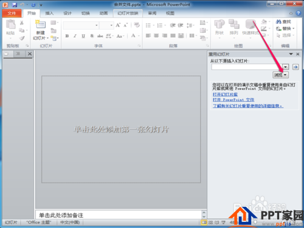Select the Format Painter brush icon
304x228 pixels.
pyautogui.click(x=22, y=38)
